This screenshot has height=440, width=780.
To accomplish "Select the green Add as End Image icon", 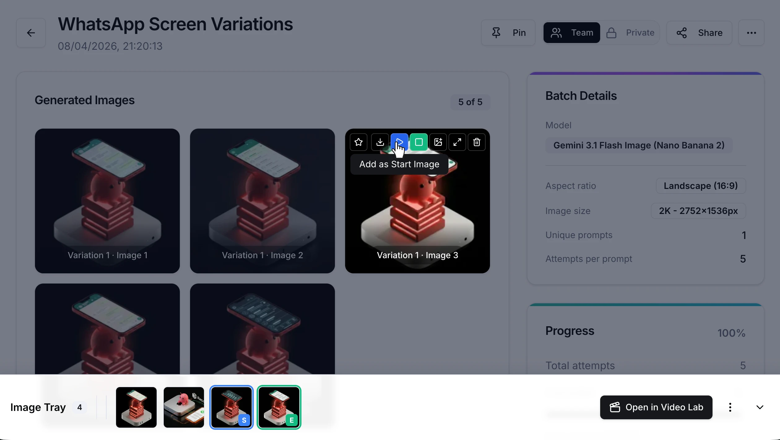I will (418, 142).
